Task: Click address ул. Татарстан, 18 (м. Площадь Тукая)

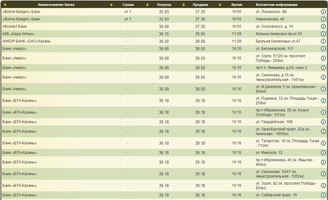Action: [x=287, y=143]
